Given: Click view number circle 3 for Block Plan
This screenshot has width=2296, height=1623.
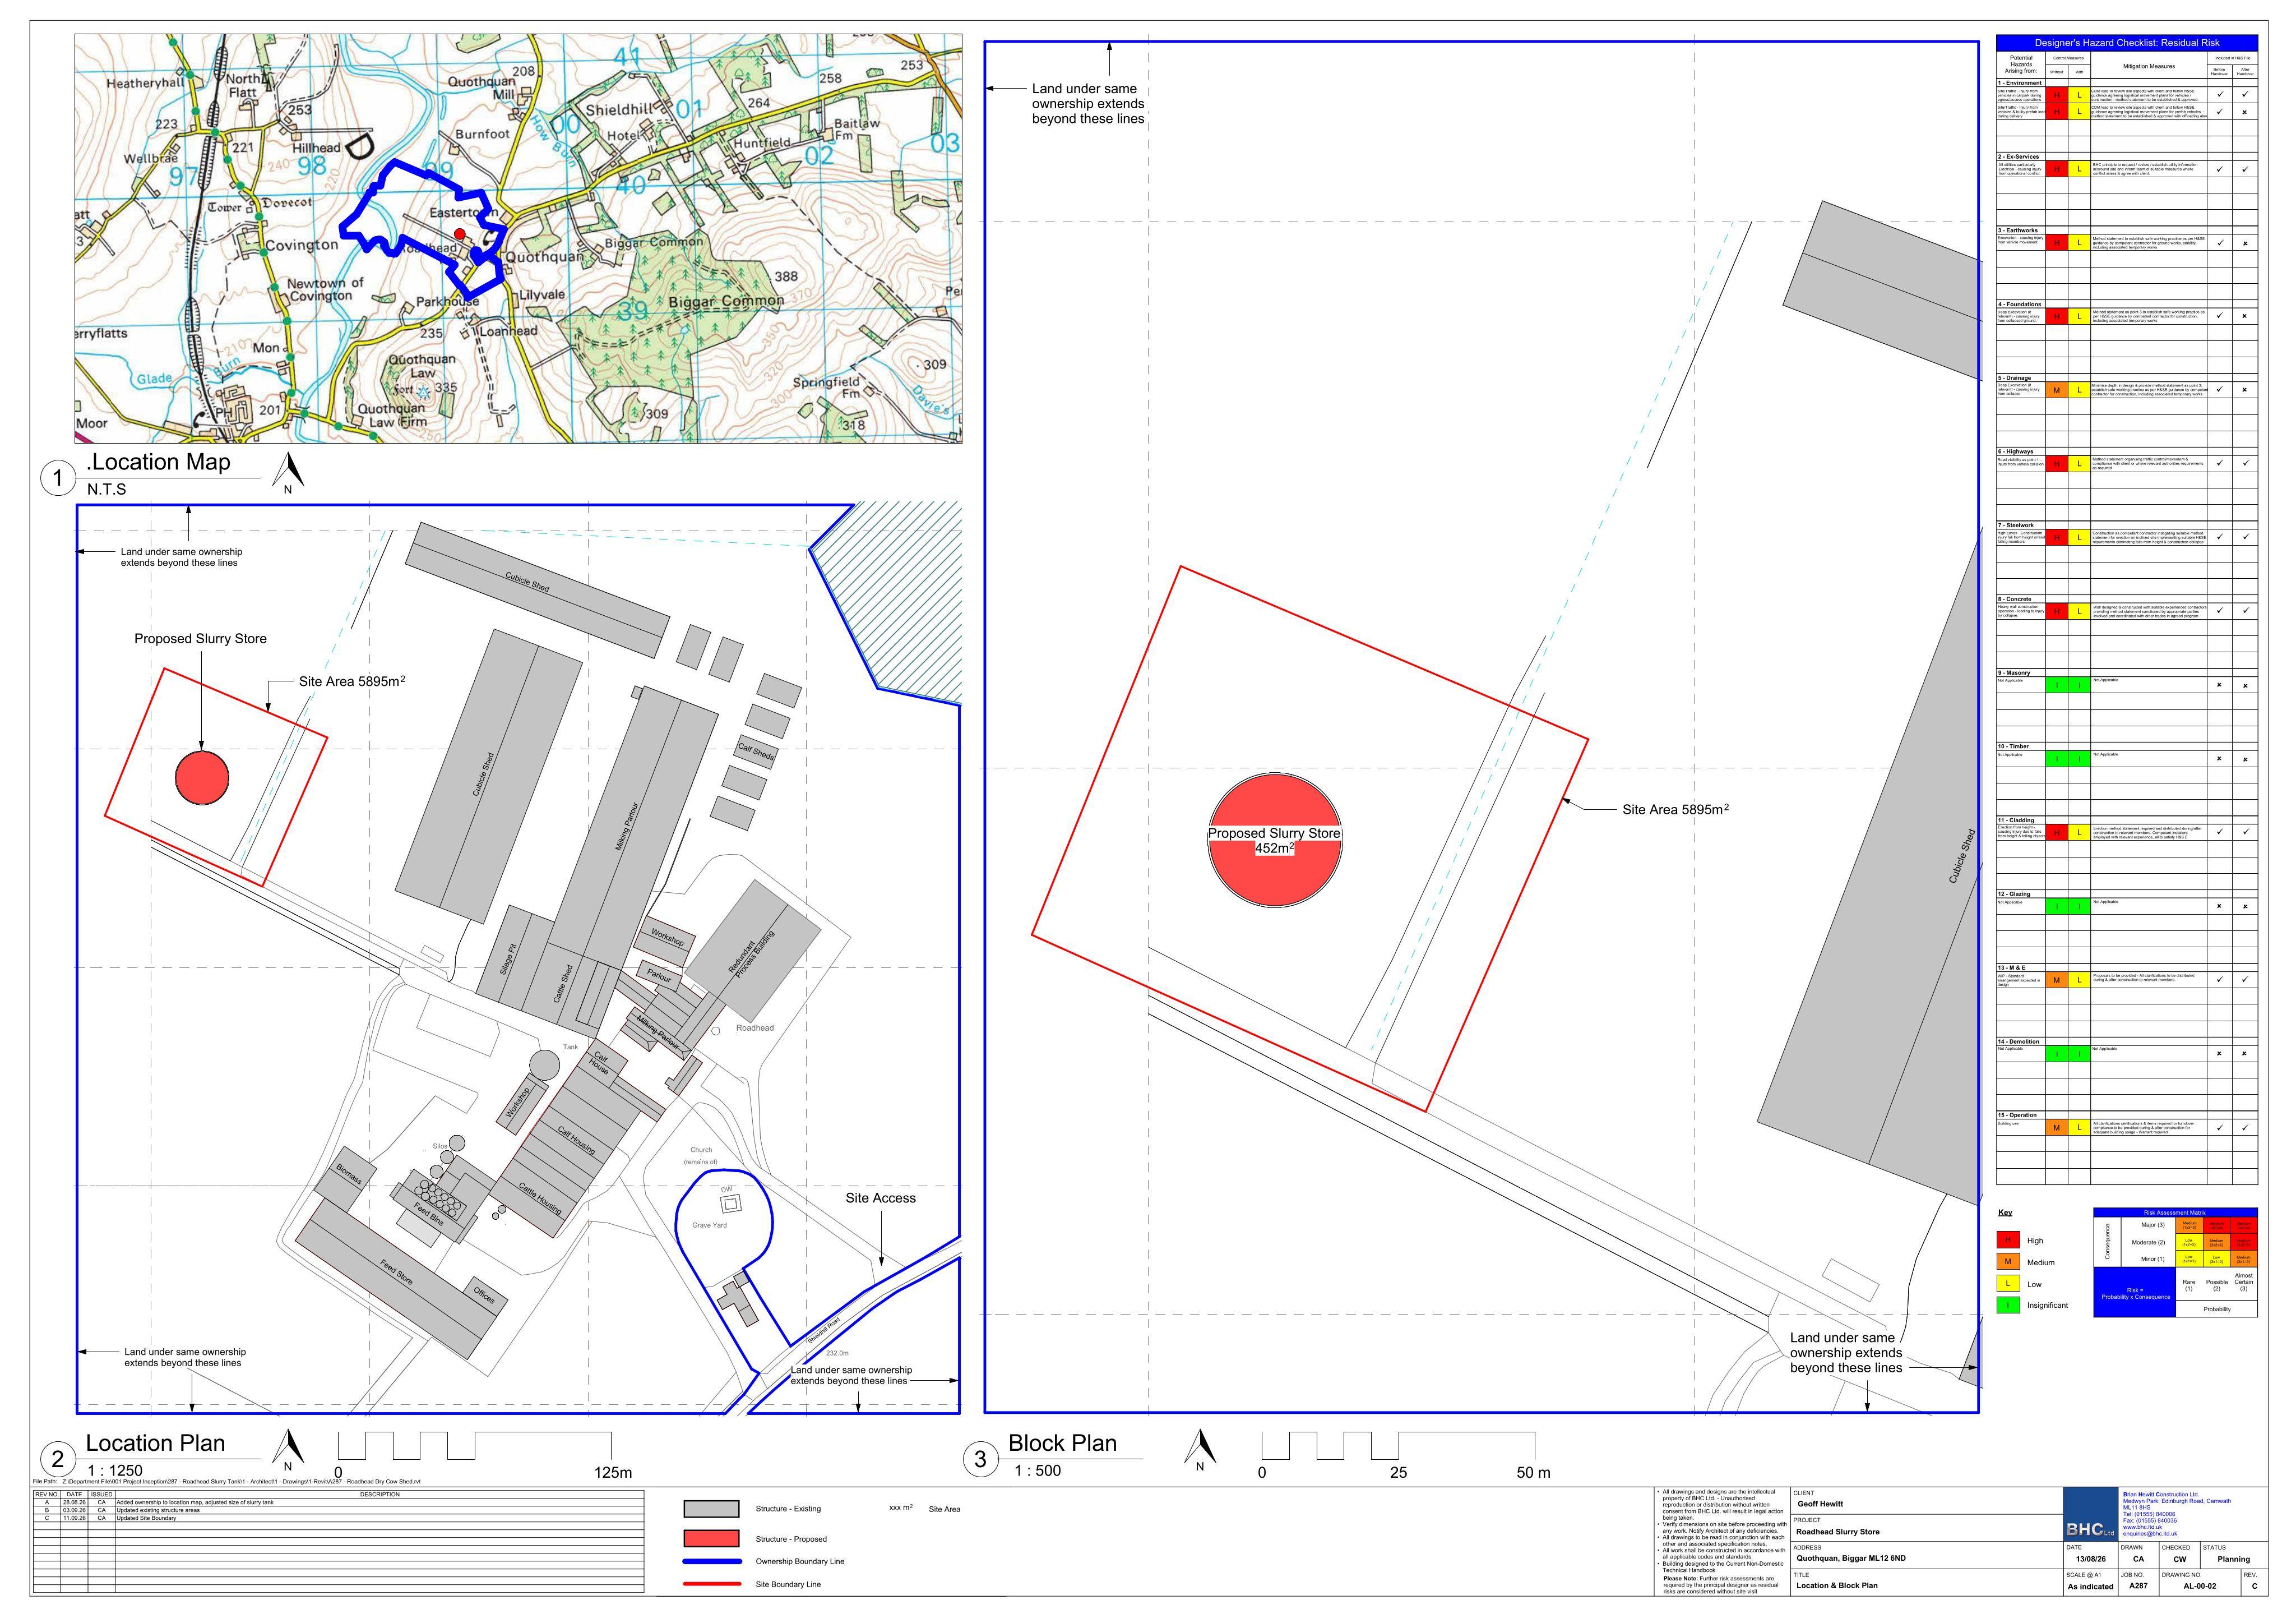Looking at the screenshot, I should click(980, 1459).
